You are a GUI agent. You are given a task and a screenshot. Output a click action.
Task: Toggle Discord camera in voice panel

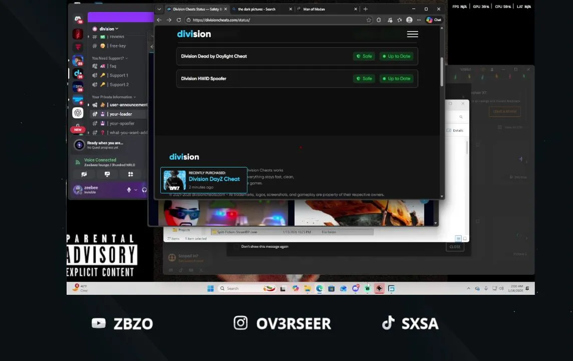(x=84, y=174)
